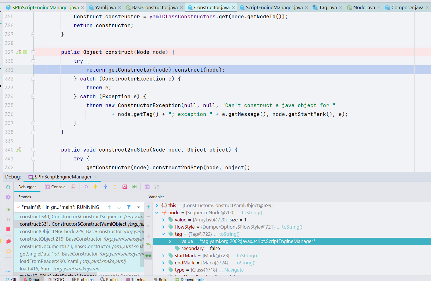Screen dimensions: 431x281
Task: Rerun the SPInScriptEngineManager debug session
Action: pyautogui.click(x=8, y=187)
